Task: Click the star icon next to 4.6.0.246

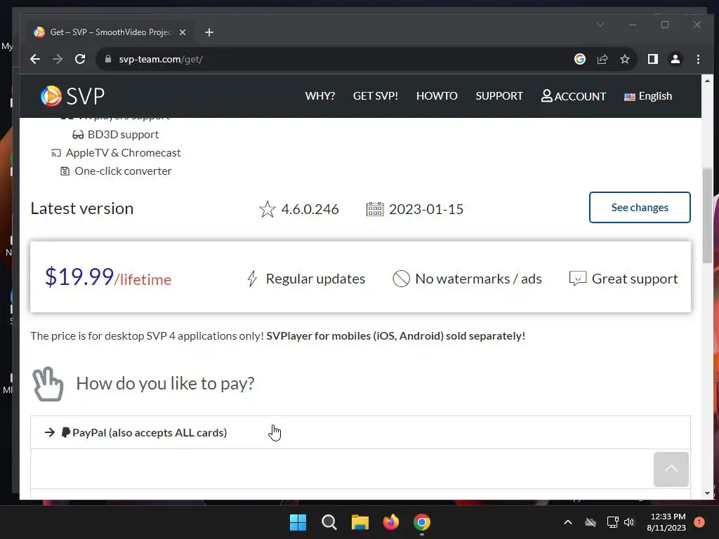Action: point(268,209)
